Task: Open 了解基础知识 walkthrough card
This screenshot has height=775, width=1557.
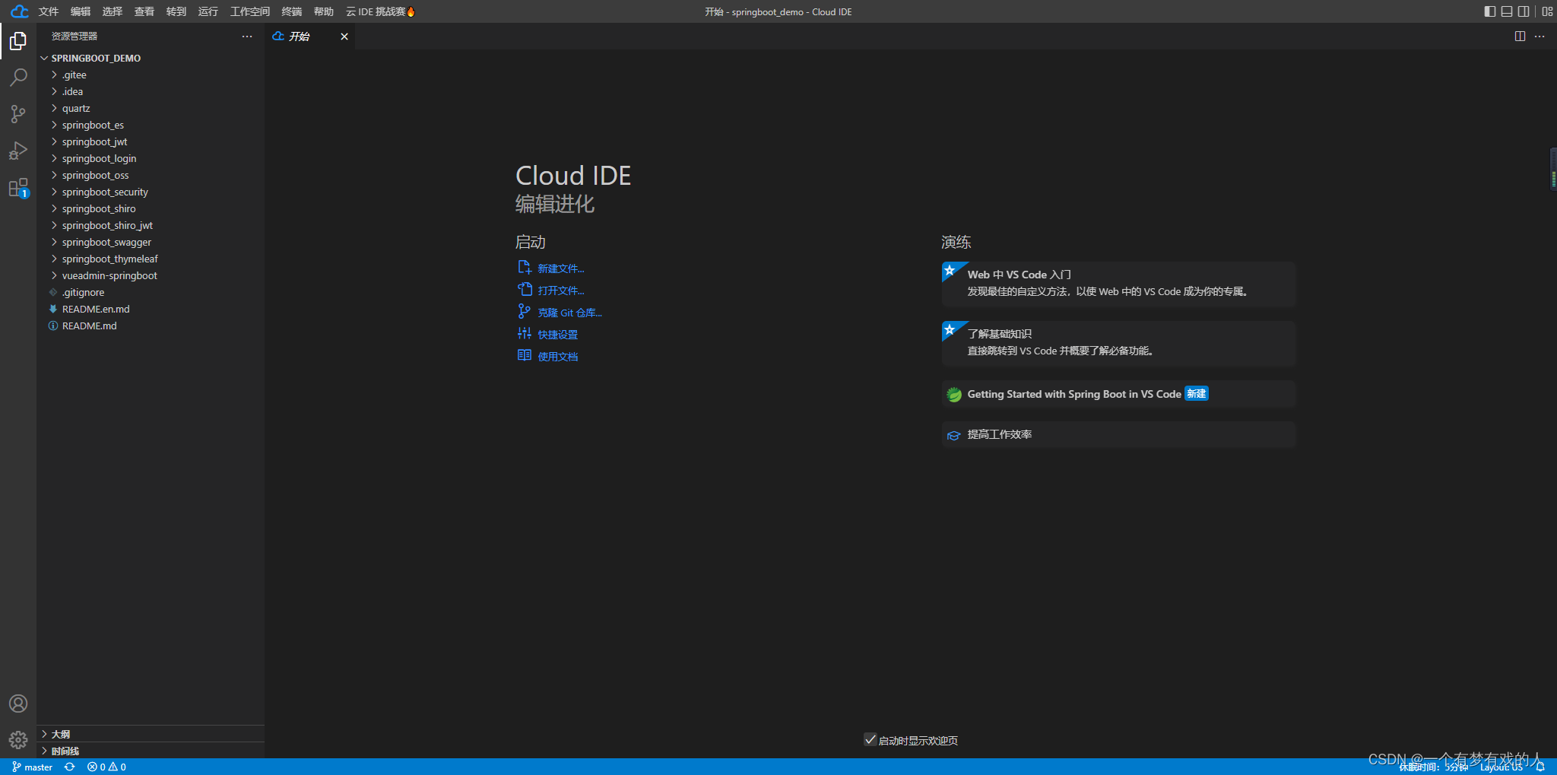Action: coord(1118,343)
